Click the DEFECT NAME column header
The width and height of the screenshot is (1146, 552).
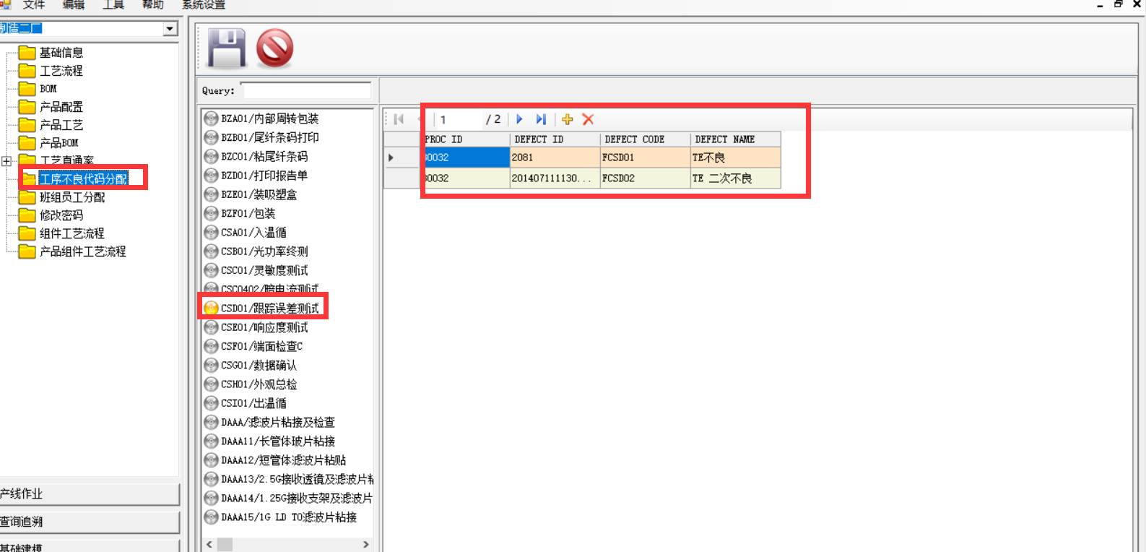[x=734, y=139]
